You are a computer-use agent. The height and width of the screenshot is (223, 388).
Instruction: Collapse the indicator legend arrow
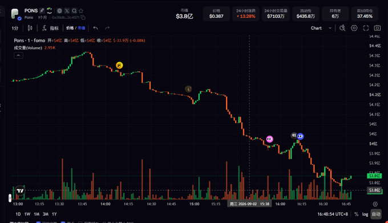(x=18, y=55)
